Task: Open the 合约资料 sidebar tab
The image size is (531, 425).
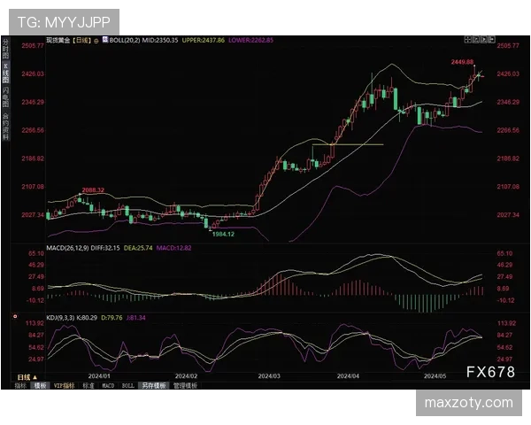Action: [6, 126]
